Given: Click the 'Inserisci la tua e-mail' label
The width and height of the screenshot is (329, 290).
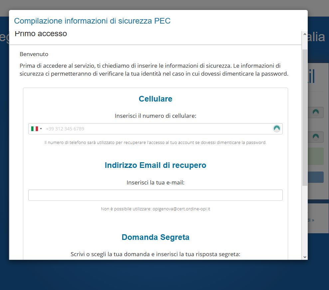Looking at the screenshot, I should point(155,182).
